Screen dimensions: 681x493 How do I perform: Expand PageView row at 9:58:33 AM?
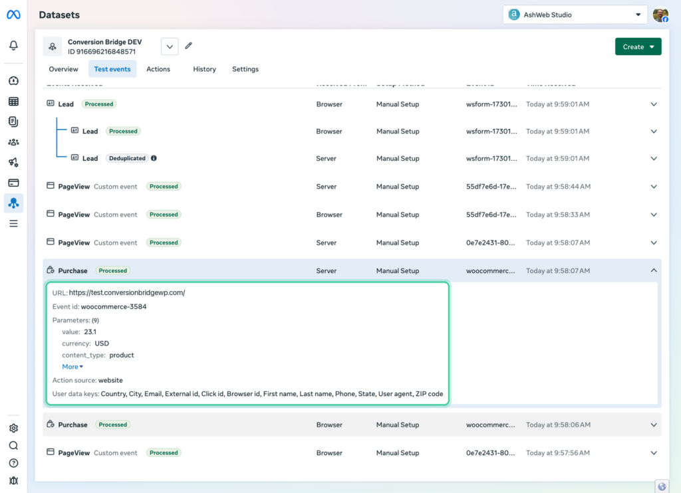(x=653, y=215)
